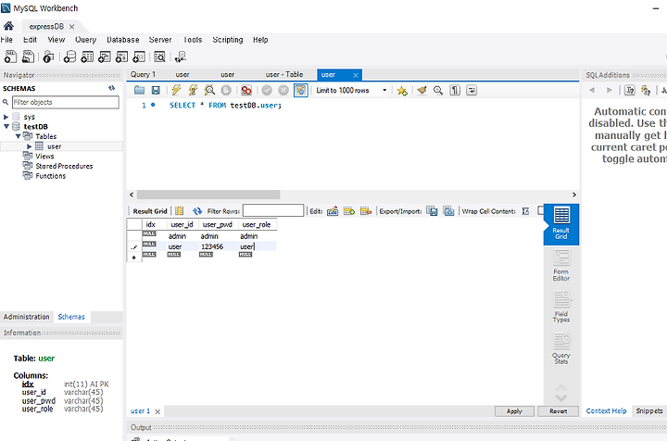Toggle continue-on-error execution icon
Image resolution: width=667 pixels, height=441 pixels.
[x=245, y=90]
